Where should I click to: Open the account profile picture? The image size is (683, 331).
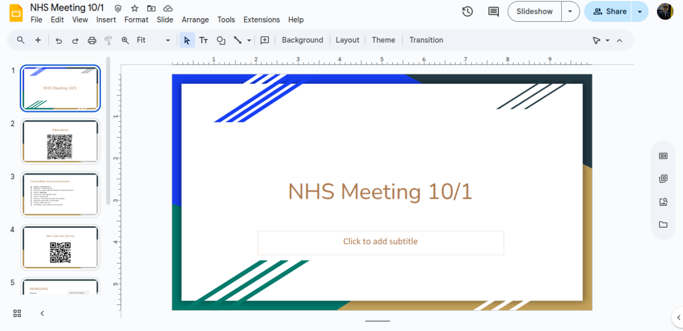(x=665, y=11)
